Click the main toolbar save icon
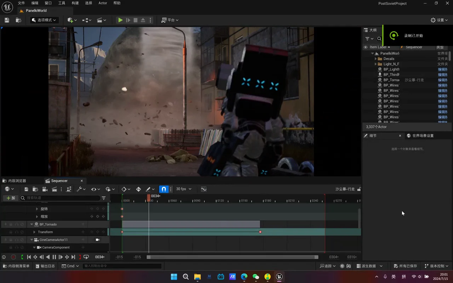Image resolution: width=453 pixels, height=283 pixels. point(7,20)
